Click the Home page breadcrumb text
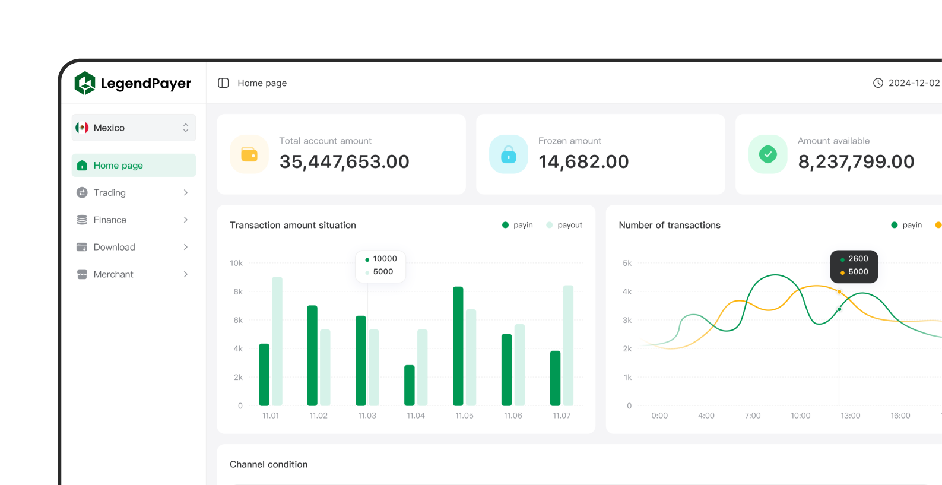The width and height of the screenshot is (942, 485). (x=262, y=83)
